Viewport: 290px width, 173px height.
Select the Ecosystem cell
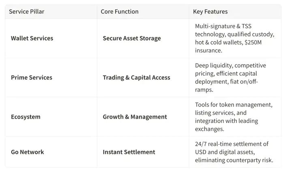click(x=26, y=117)
